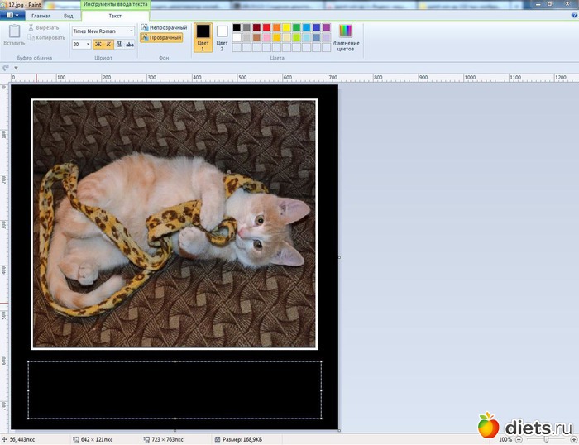The height and width of the screenshot is (445, 579).
Task: Select Прозрачный background option
Action: click(161, 37)
